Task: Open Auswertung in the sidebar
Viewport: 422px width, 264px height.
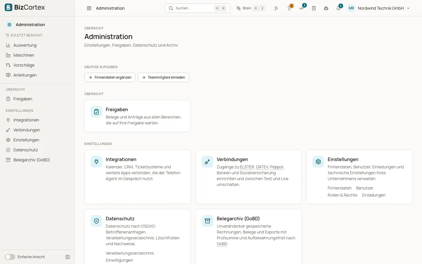Action: pos(38,45)
